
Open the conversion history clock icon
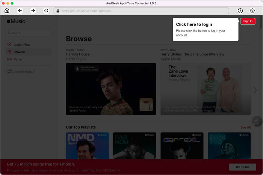click(240, 11)
